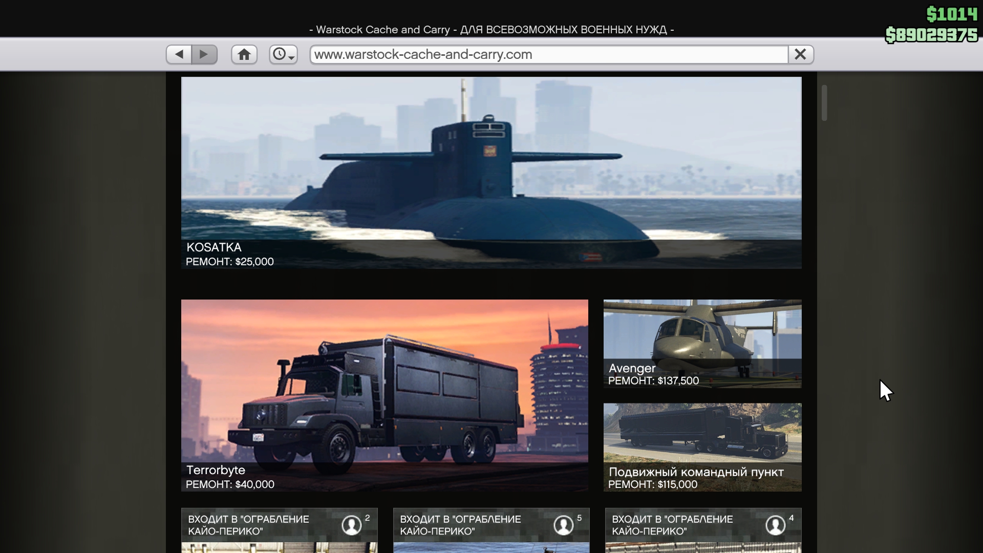
Task: Click the Terrorbyte РЕМОНТ $40,000 price label
Action: (230, 484)
